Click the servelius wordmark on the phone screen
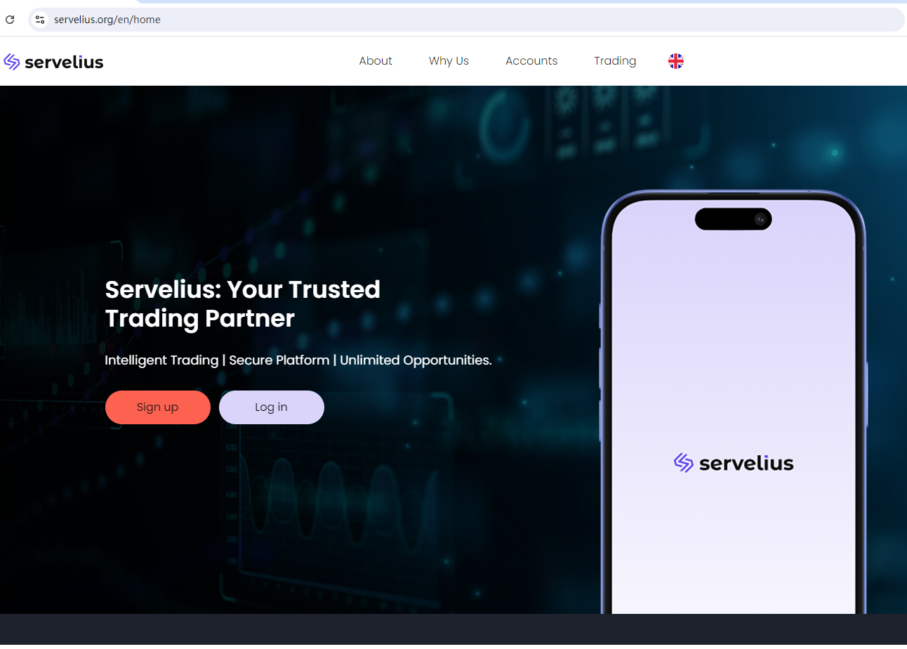907x649 pixels. (x=746, y=463)
